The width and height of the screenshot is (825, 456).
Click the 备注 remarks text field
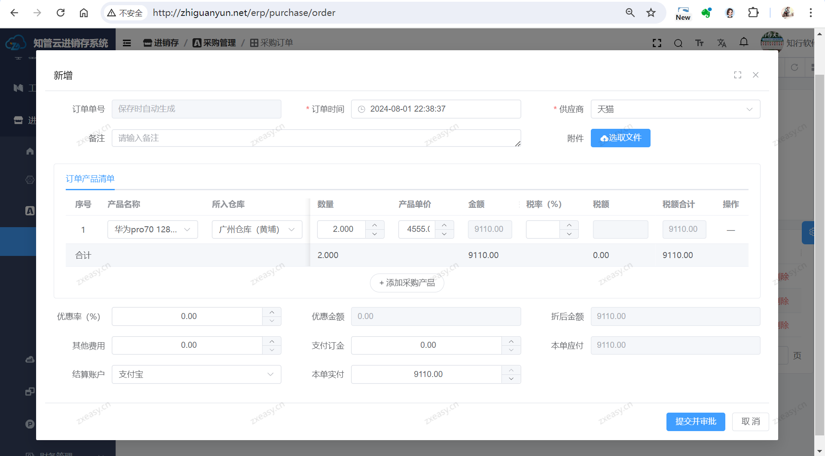pos(316,138)
